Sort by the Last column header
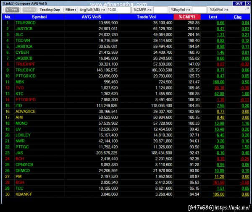 point(213,17)
